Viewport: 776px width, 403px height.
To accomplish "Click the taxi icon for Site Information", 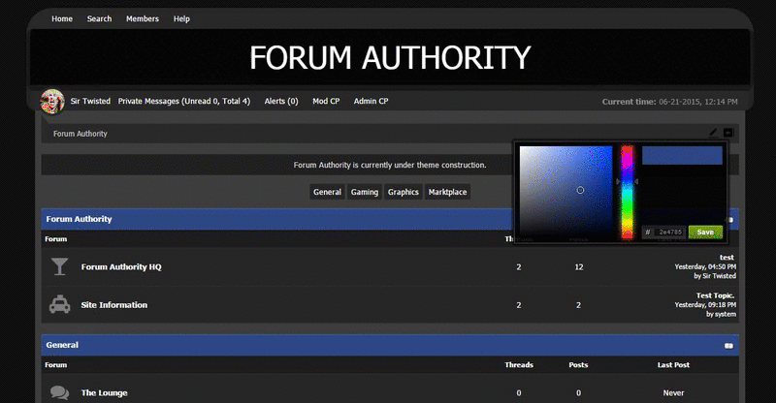I will [59, 304].
